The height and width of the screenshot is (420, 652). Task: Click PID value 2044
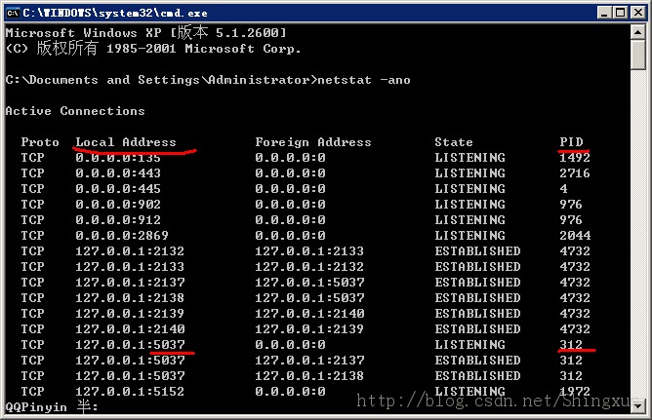[x=575, y=235]
